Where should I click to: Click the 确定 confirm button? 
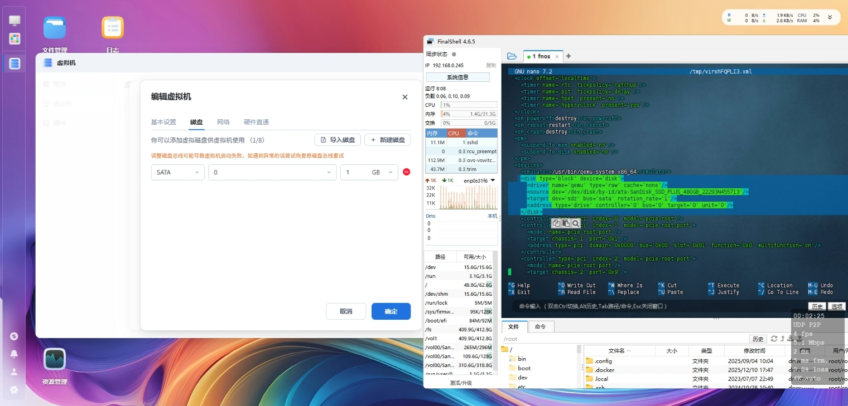pos(391,311)
